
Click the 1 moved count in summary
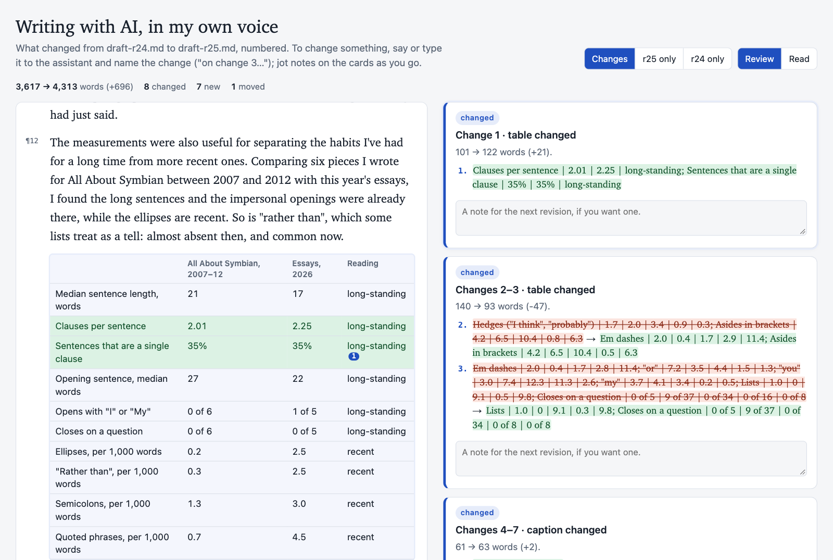click(x=248, y=86)
